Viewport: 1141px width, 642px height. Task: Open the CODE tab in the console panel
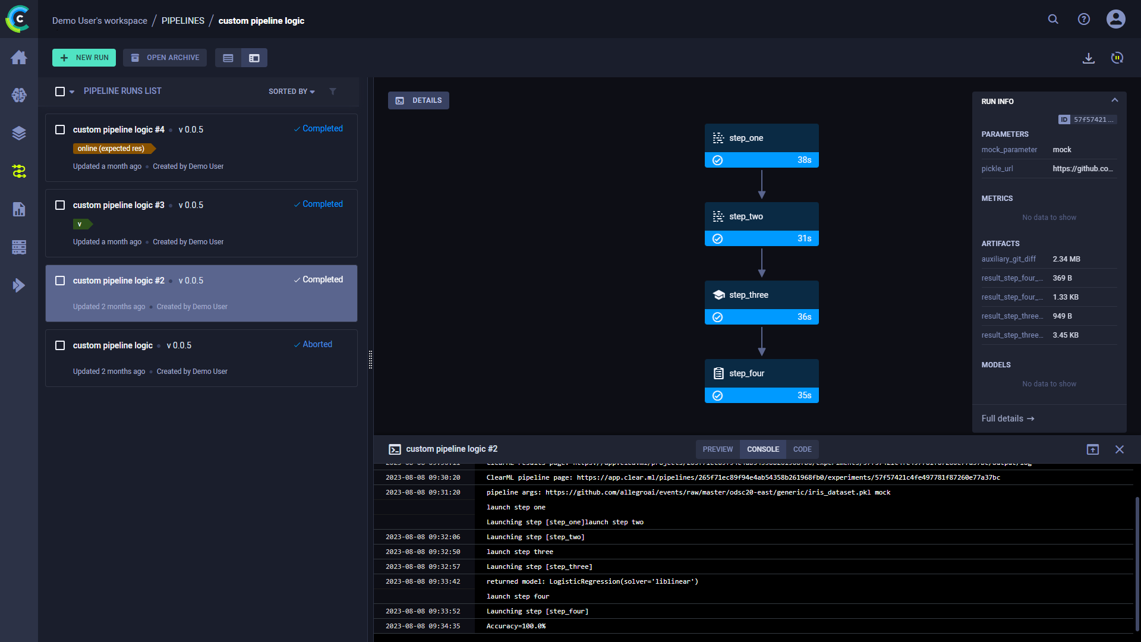(x=802, y=449)
